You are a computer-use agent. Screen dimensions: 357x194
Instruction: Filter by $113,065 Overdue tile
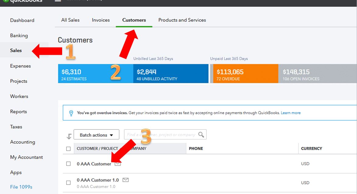(x=246, y=73)
